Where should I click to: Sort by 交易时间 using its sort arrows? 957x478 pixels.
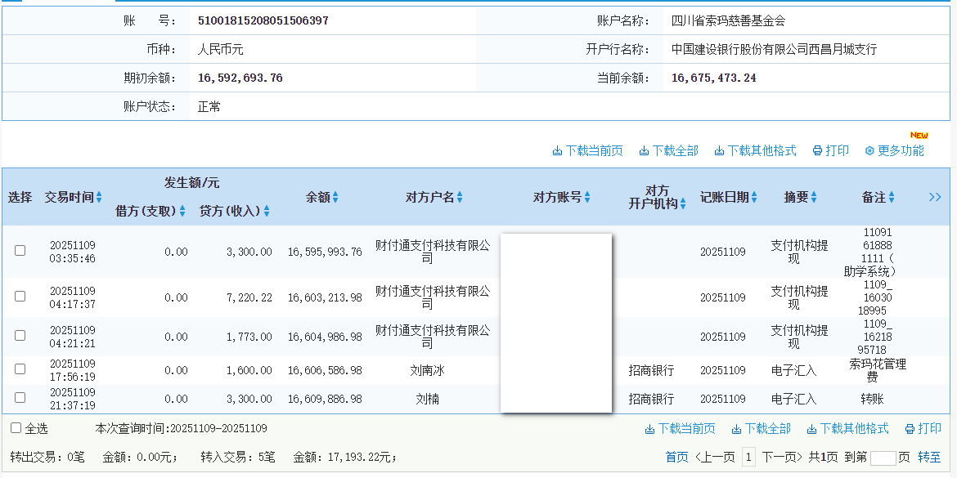[100, 196]
